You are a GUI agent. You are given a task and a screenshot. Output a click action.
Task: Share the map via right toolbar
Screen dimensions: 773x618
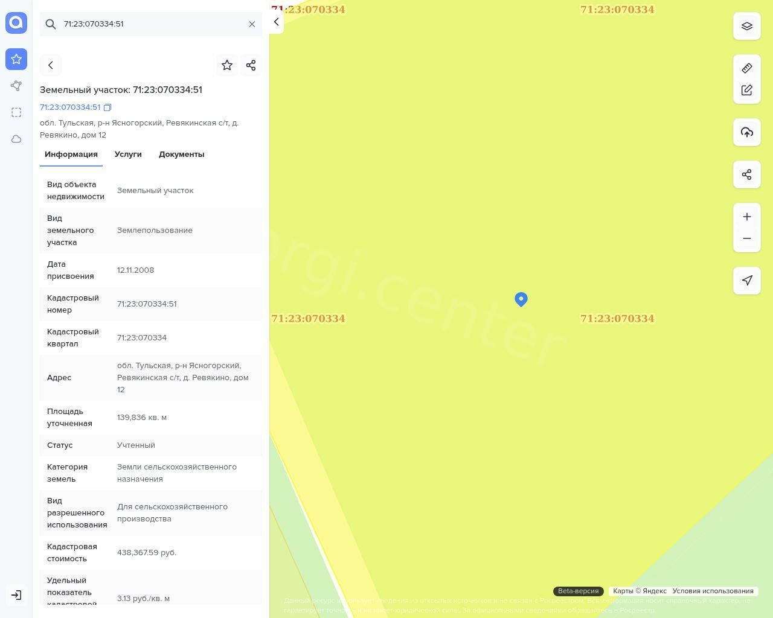[747, 174]
